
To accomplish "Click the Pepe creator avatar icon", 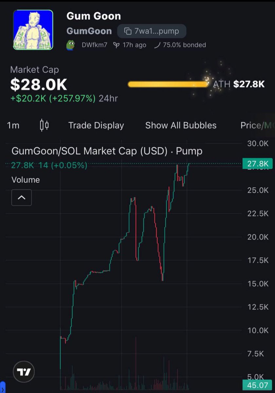I will [71, 45].
